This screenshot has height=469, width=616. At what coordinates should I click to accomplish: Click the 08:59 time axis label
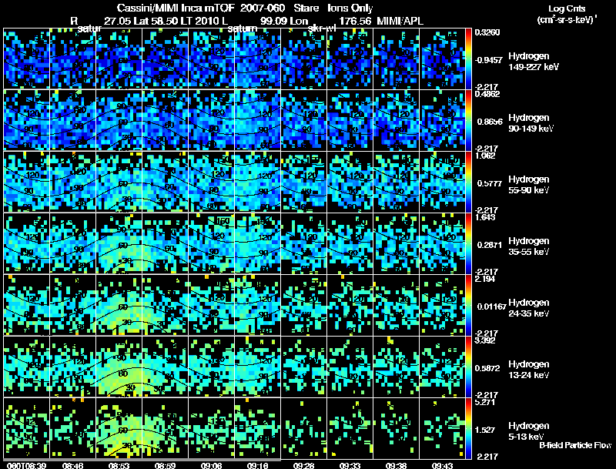(165, 466)
